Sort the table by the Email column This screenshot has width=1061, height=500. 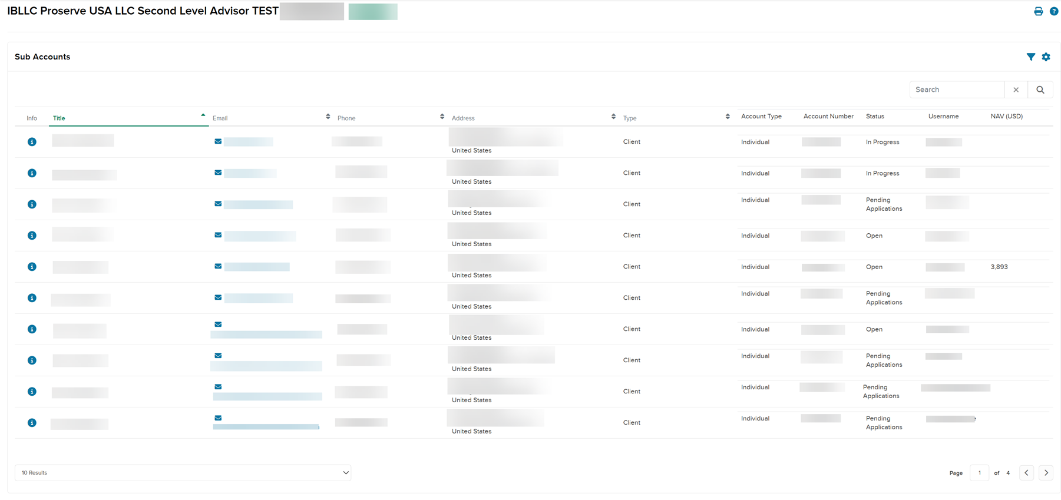(x=271, y=118)
